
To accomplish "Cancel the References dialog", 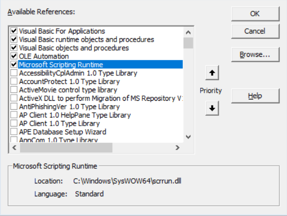I will [255, 31].
